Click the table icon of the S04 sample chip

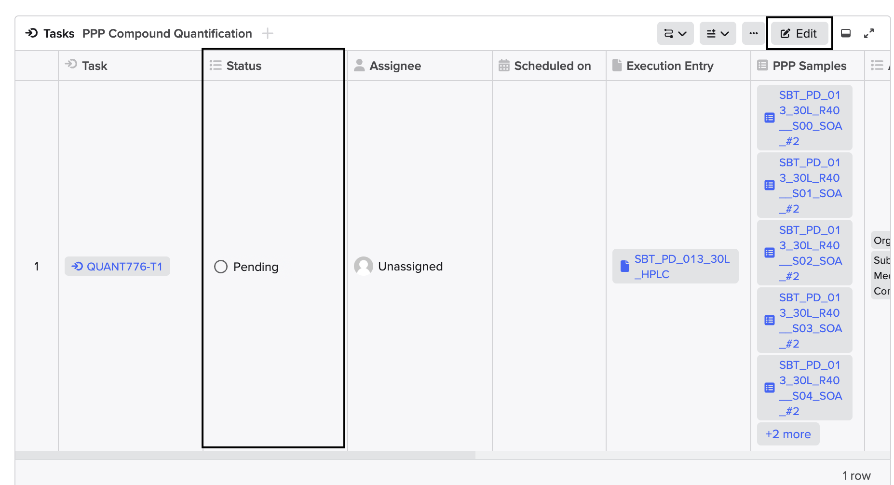(x=770, y=388)
